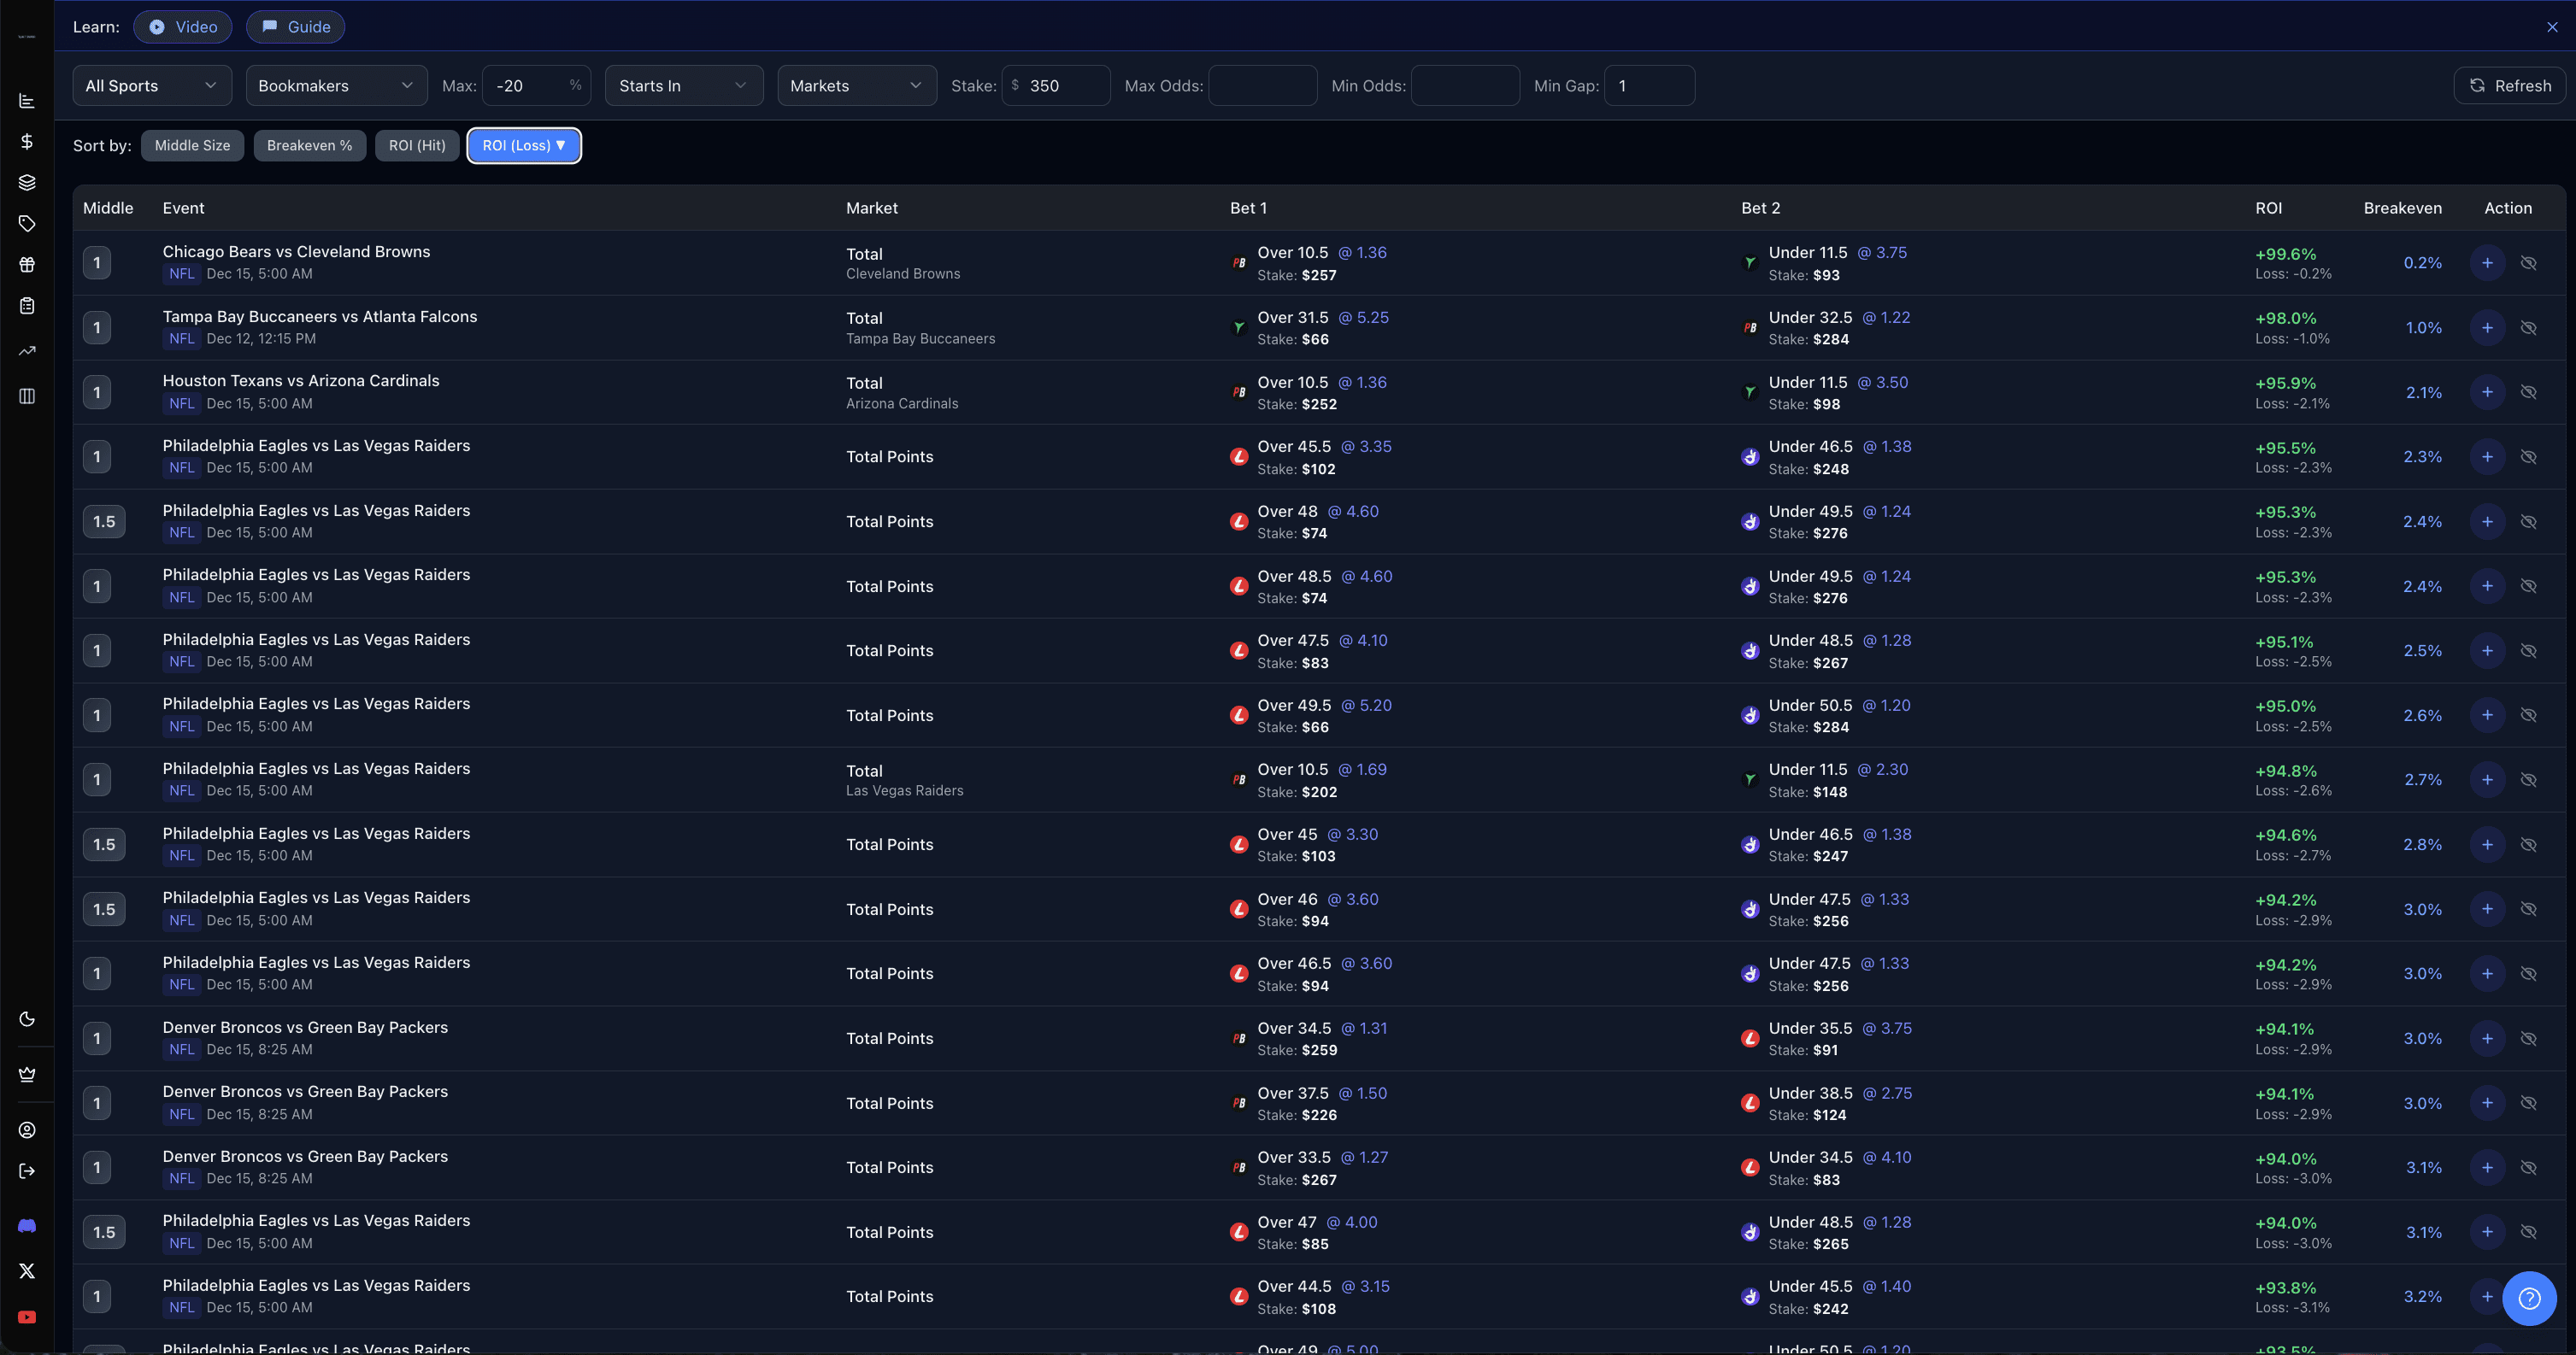Hide the Tampa Bay Buccaneers vs Falcons row
This screenshot has height=1355, width=2576.
tap(2528, 328)
